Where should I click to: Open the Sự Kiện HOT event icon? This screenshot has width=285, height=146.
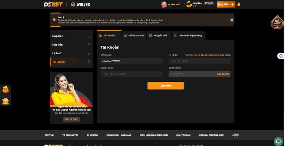(x=164, y=4)
